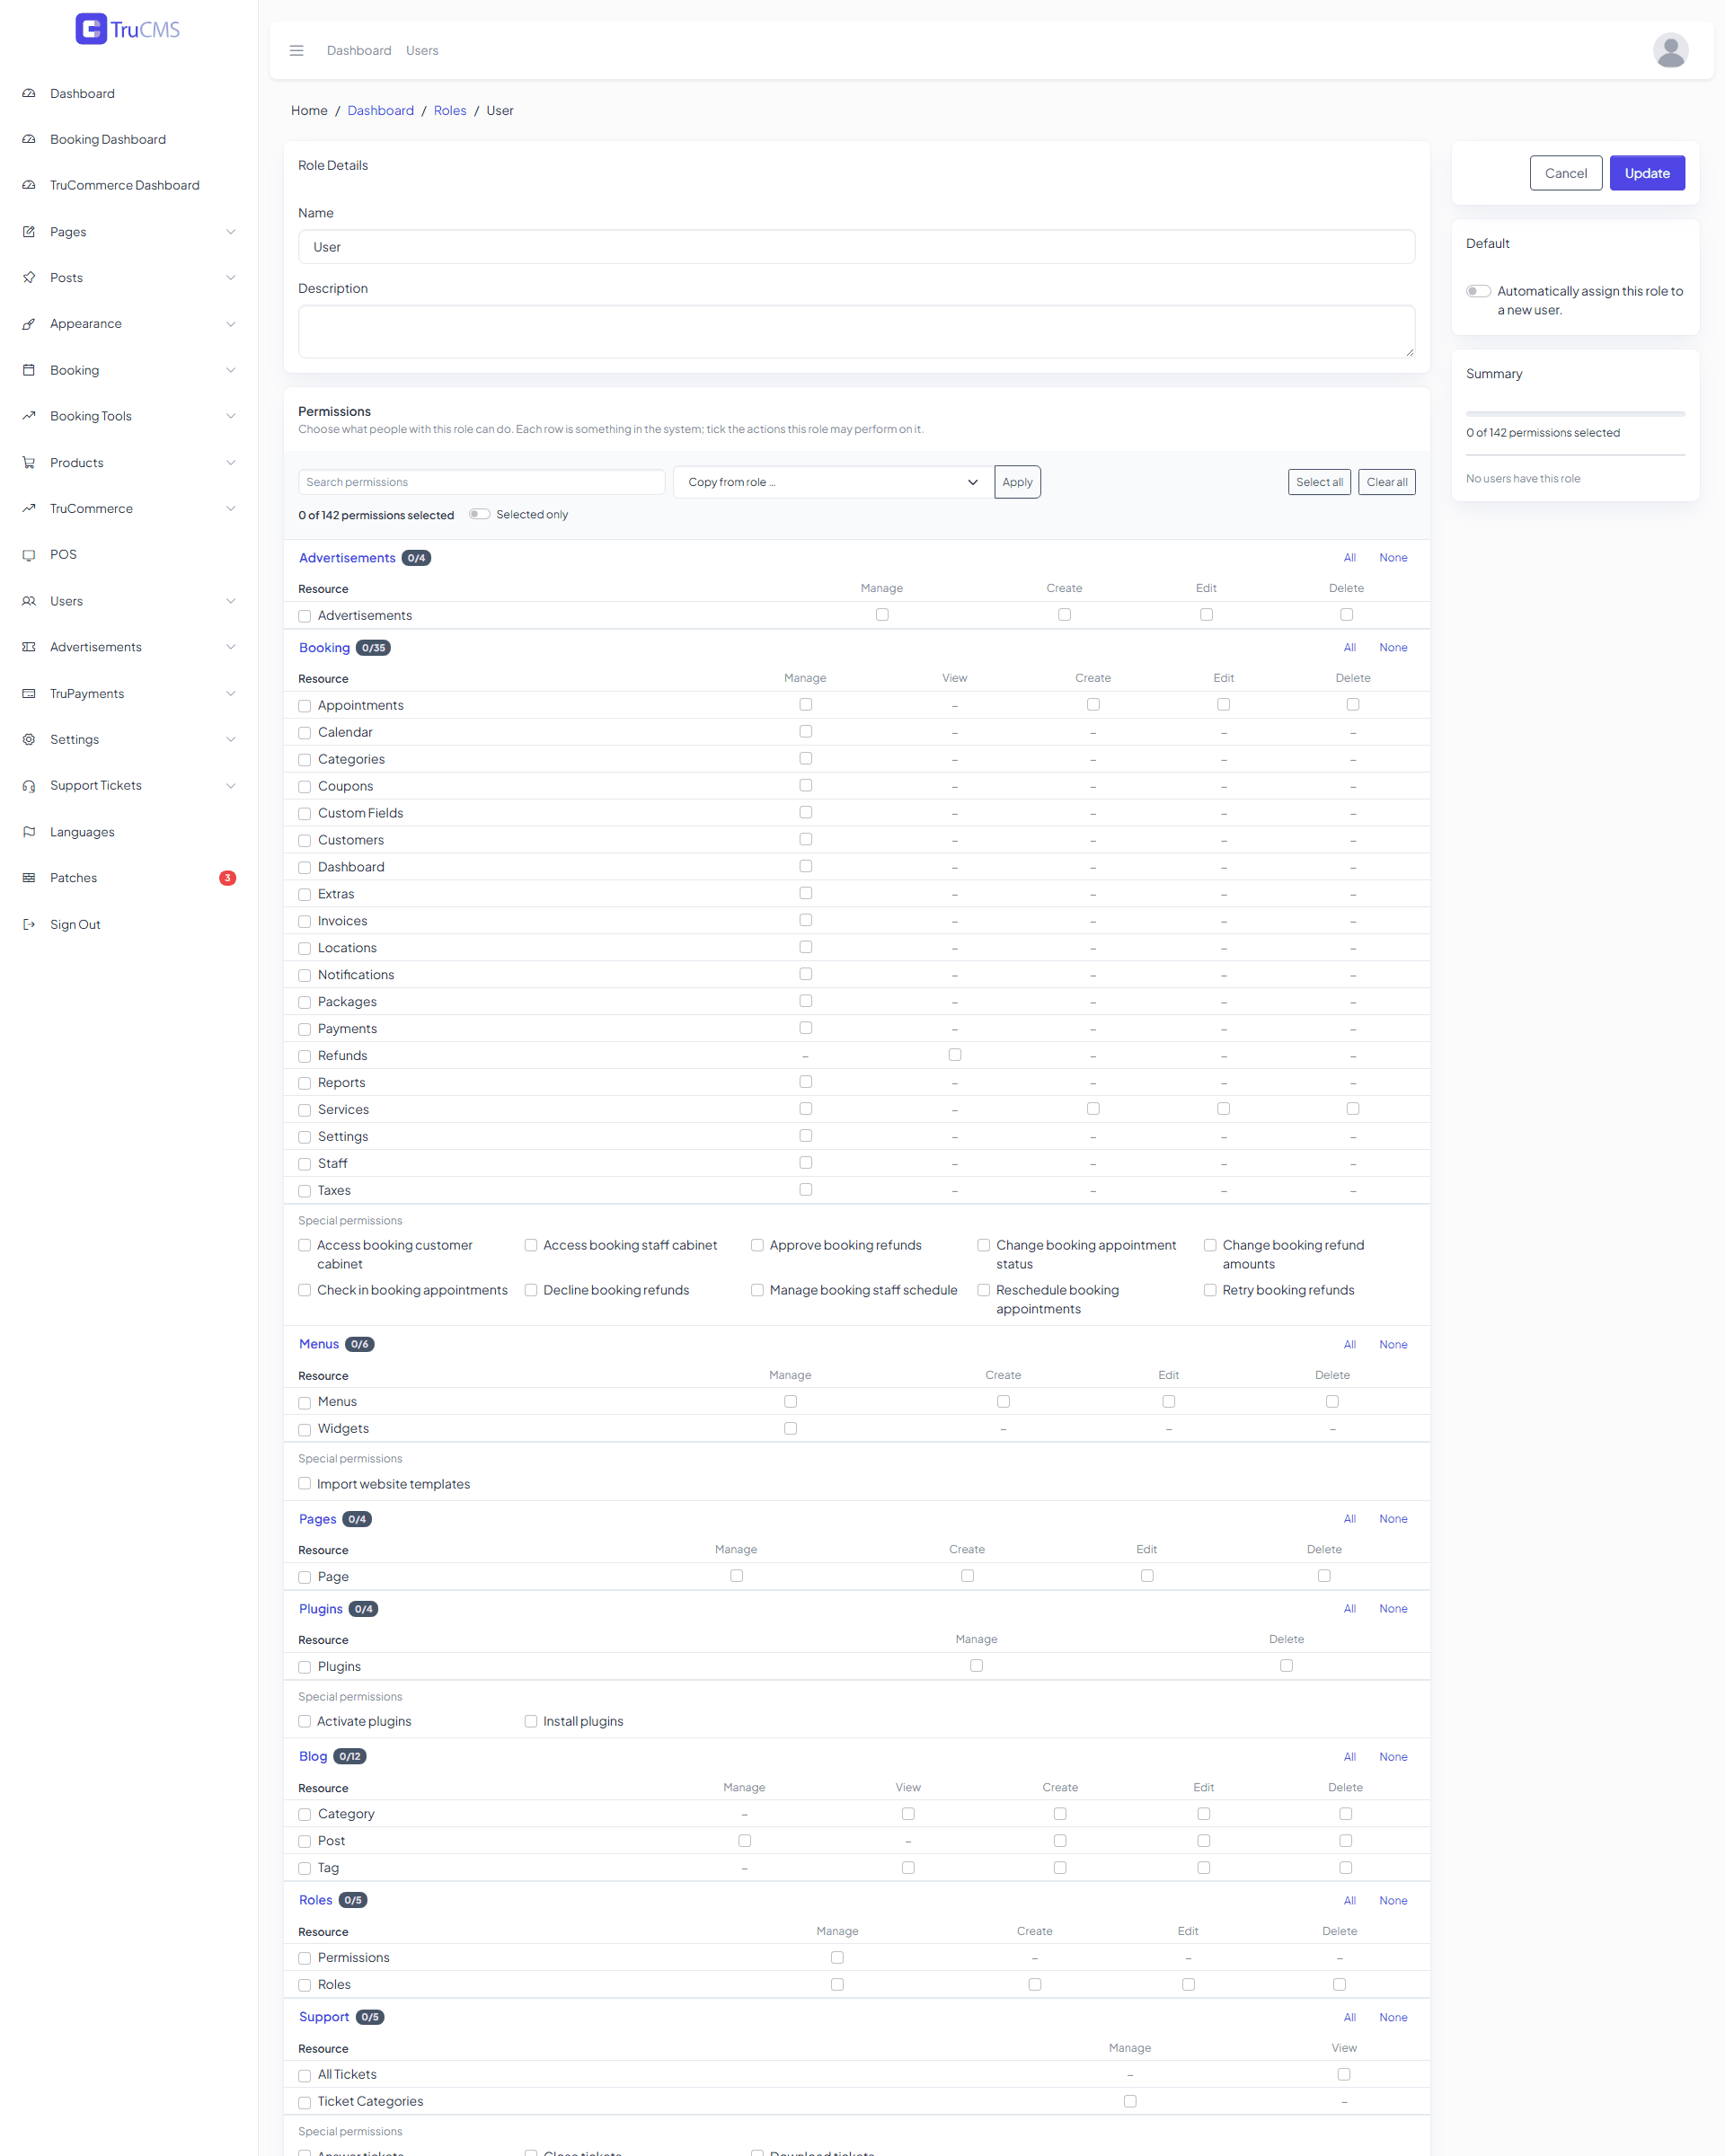Click the Support Tickets headset icon
Viewport: 1725px width, 2156px height.
coord(29,786)
